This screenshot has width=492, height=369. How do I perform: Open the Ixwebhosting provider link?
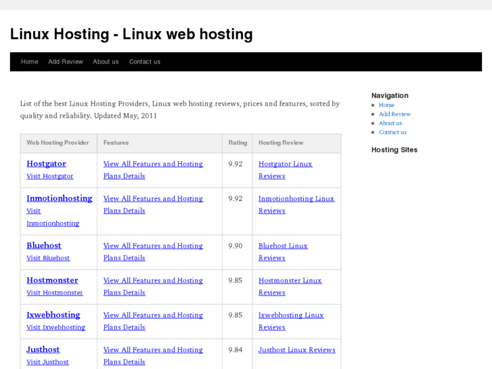[53, 315]
